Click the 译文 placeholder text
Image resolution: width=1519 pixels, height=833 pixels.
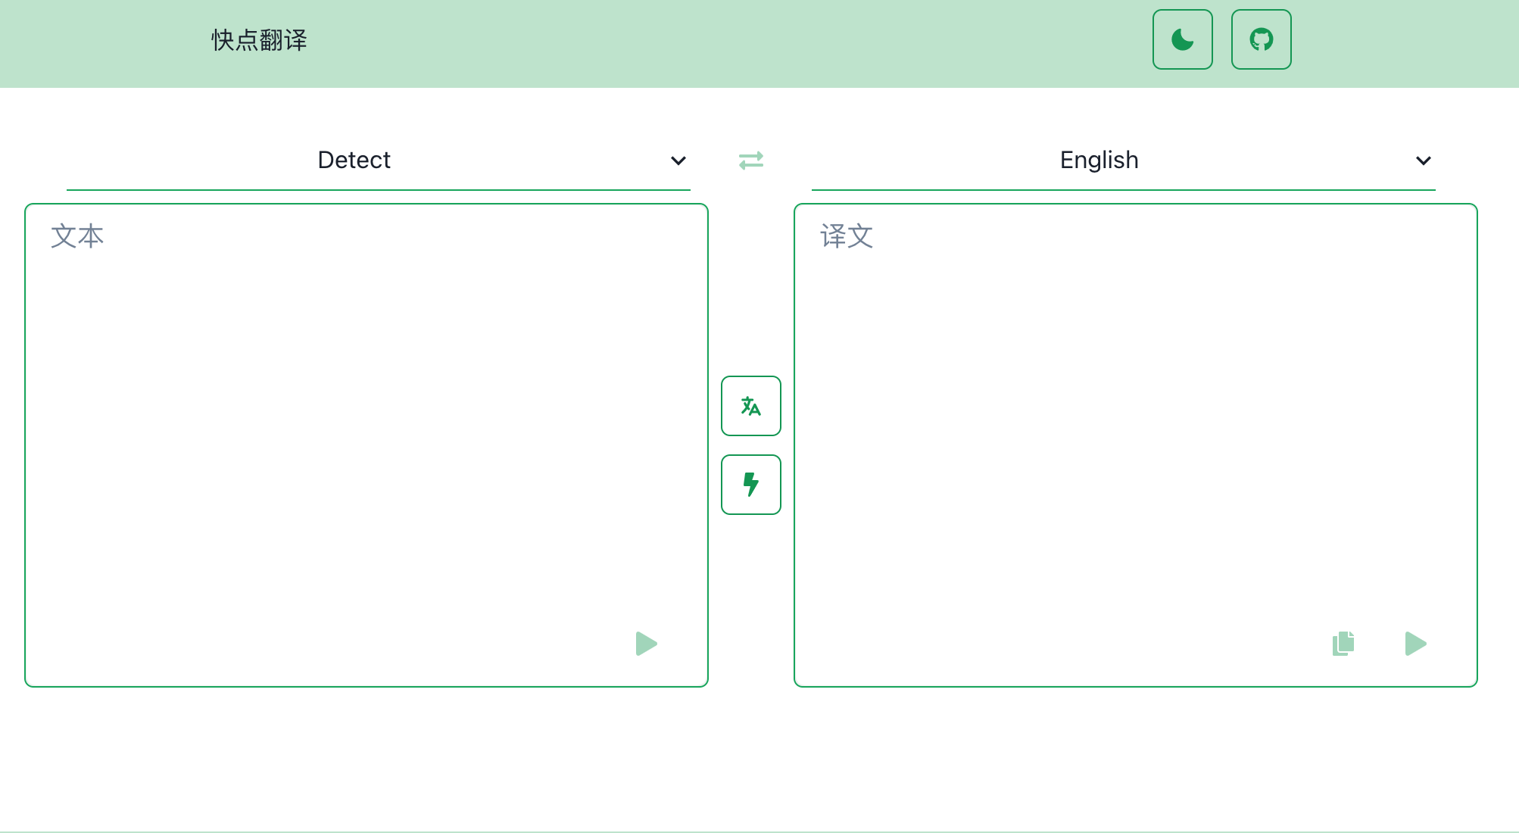(x=847, y=236)
